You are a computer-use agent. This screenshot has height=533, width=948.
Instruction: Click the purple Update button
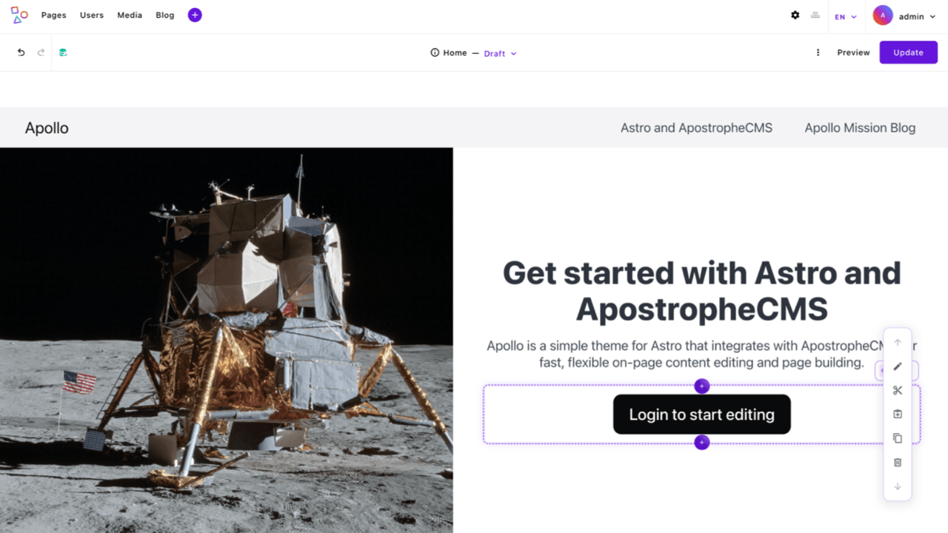coord(909,53)
